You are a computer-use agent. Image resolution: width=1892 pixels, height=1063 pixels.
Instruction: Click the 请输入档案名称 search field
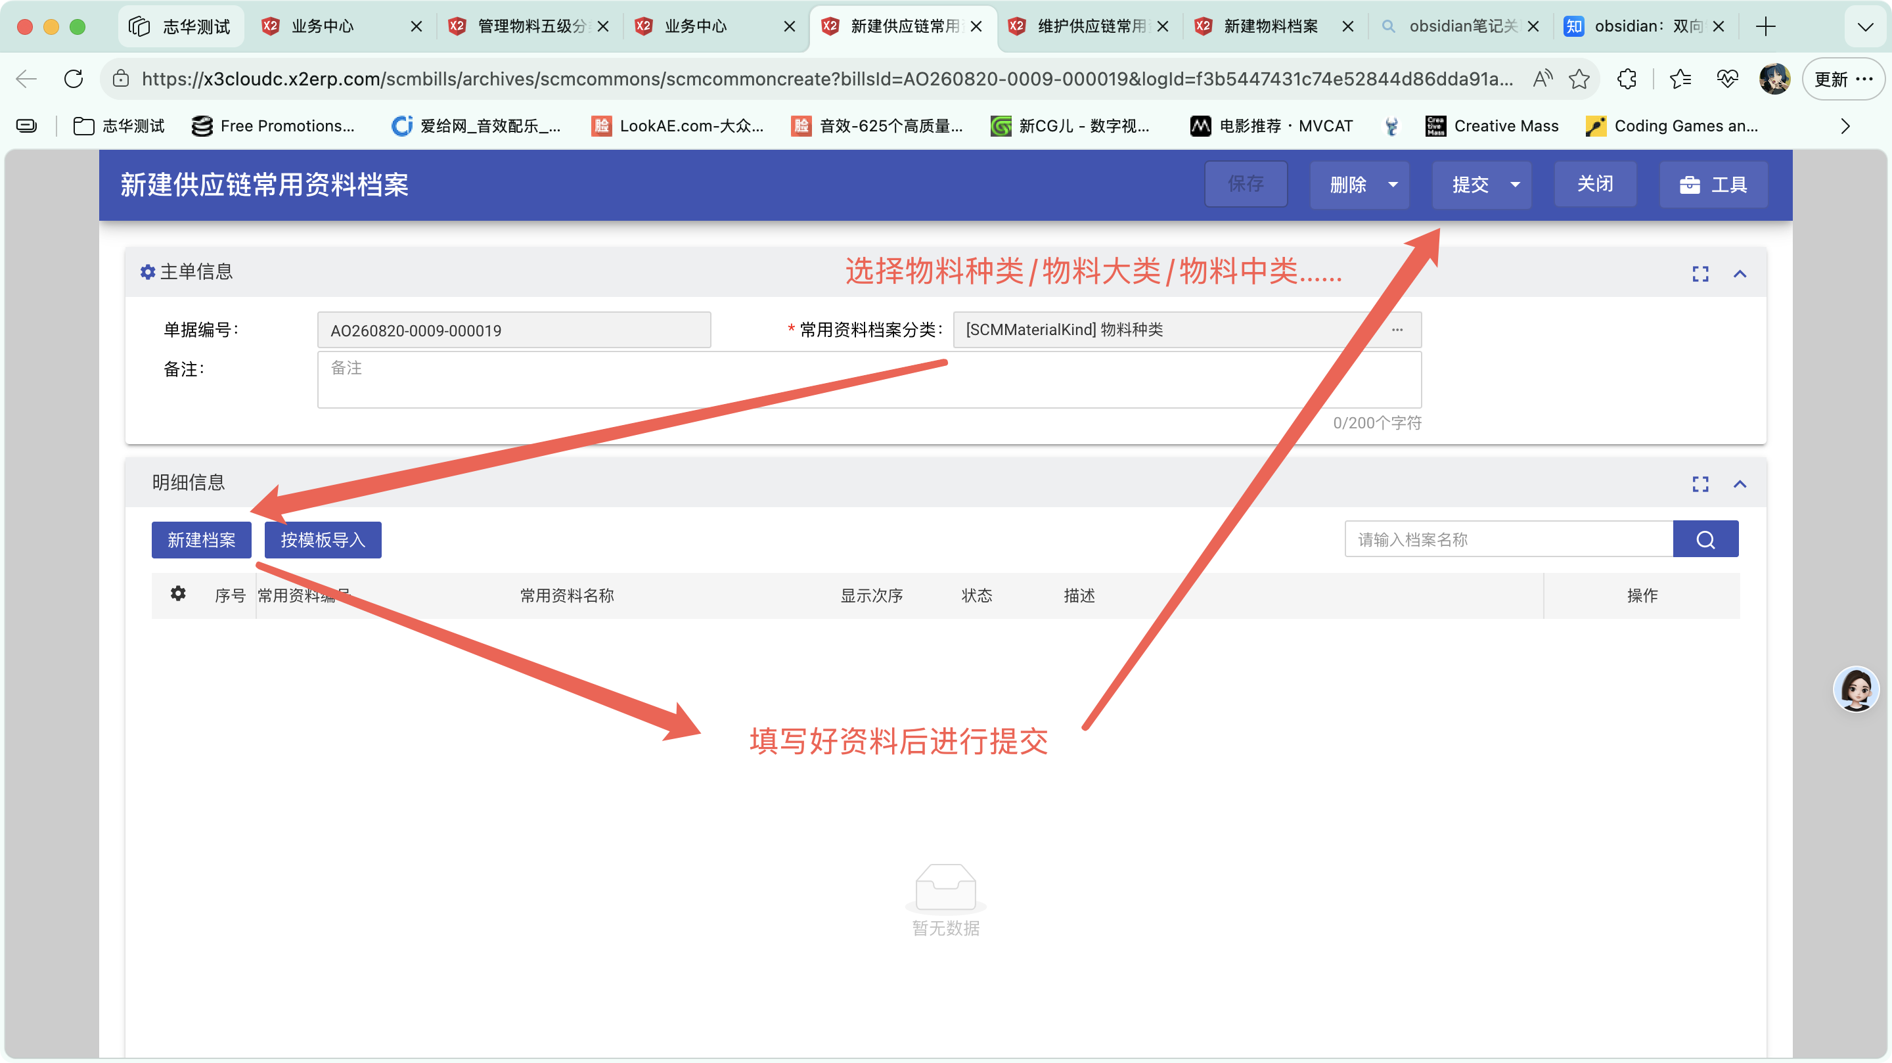1508,539
